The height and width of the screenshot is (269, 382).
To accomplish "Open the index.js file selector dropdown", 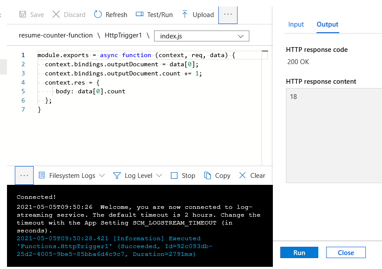I will tap(201, 35).
